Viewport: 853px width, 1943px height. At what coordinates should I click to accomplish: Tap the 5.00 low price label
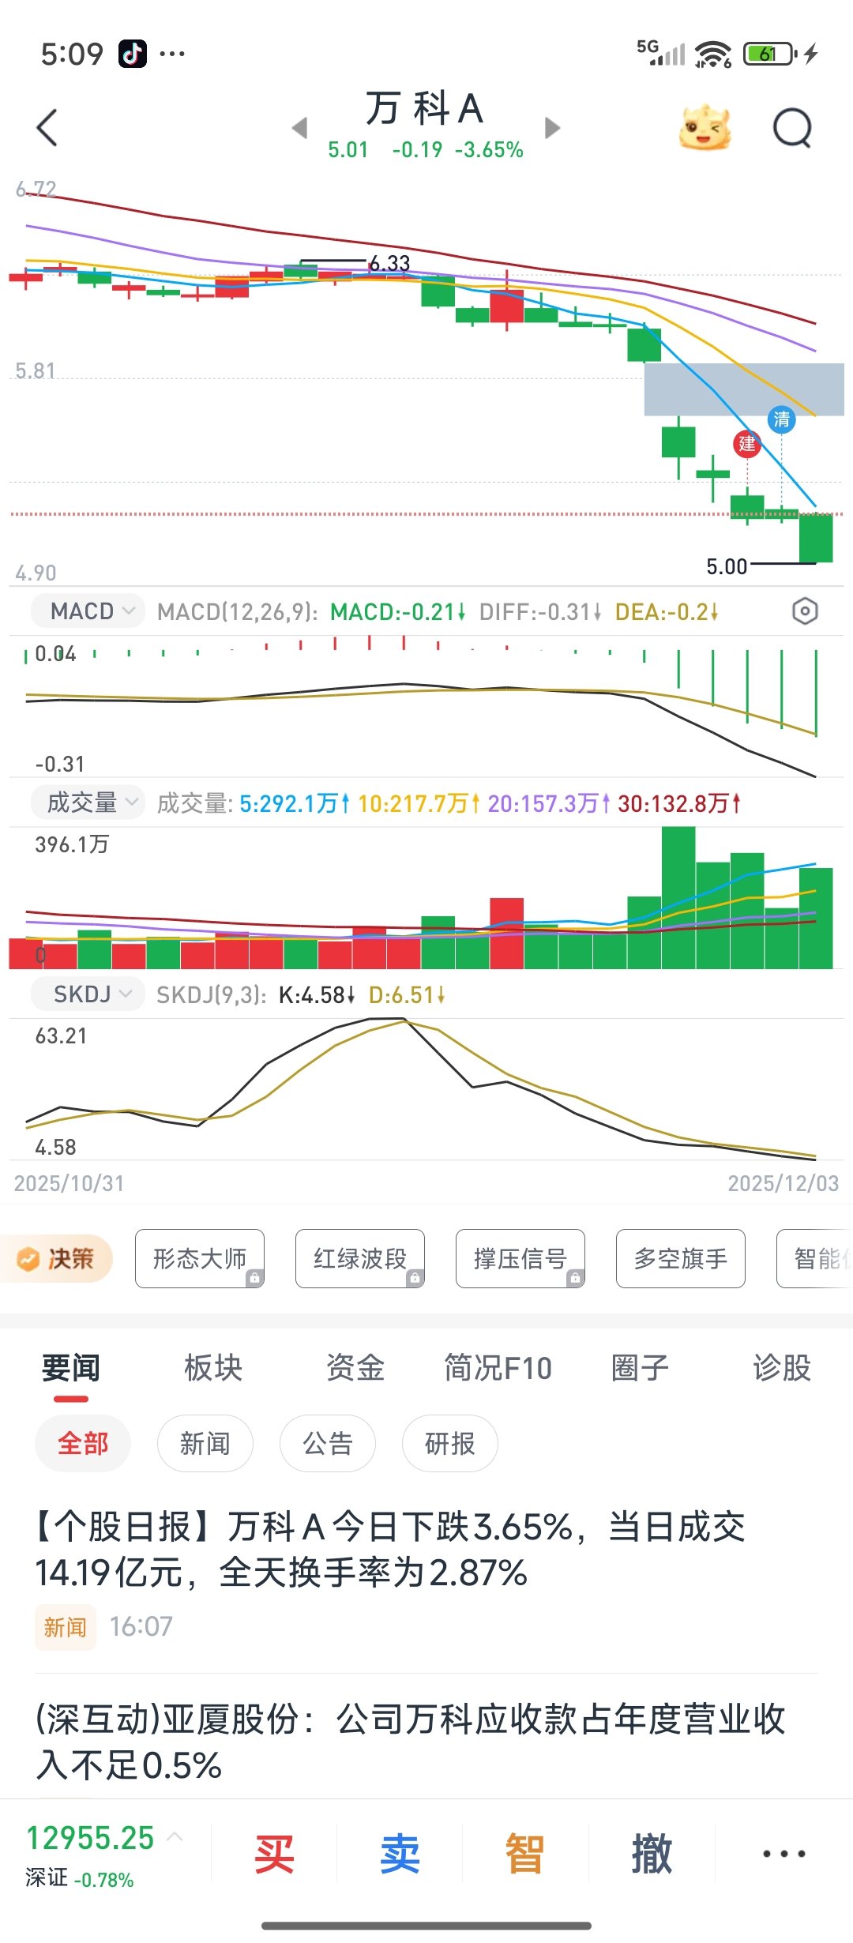pos(727,566)
